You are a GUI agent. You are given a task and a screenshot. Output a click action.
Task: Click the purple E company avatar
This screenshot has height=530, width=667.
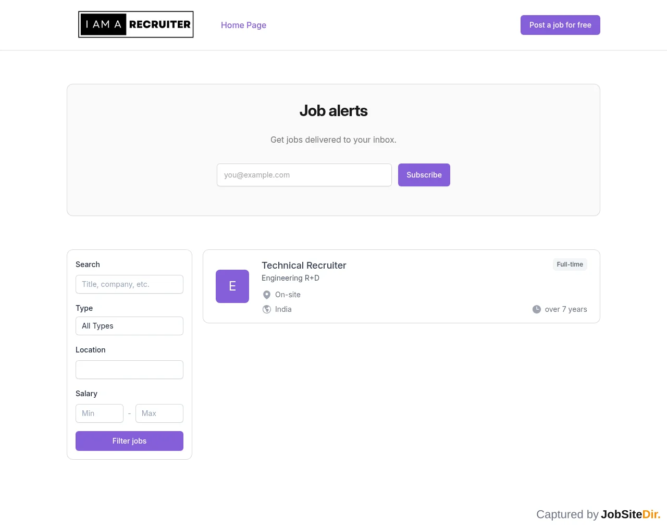click(x=232, y=286)
